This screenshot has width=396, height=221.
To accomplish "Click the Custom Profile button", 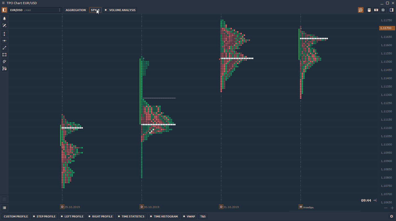I will click(16, 217).
